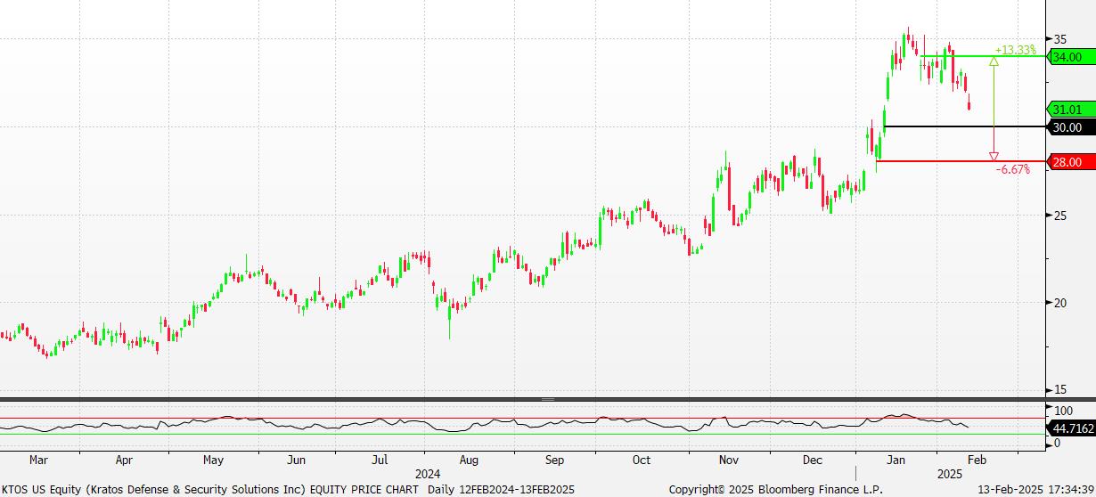
Task: Select the +13.33% upside annotation
Action: click(1016, 50)
